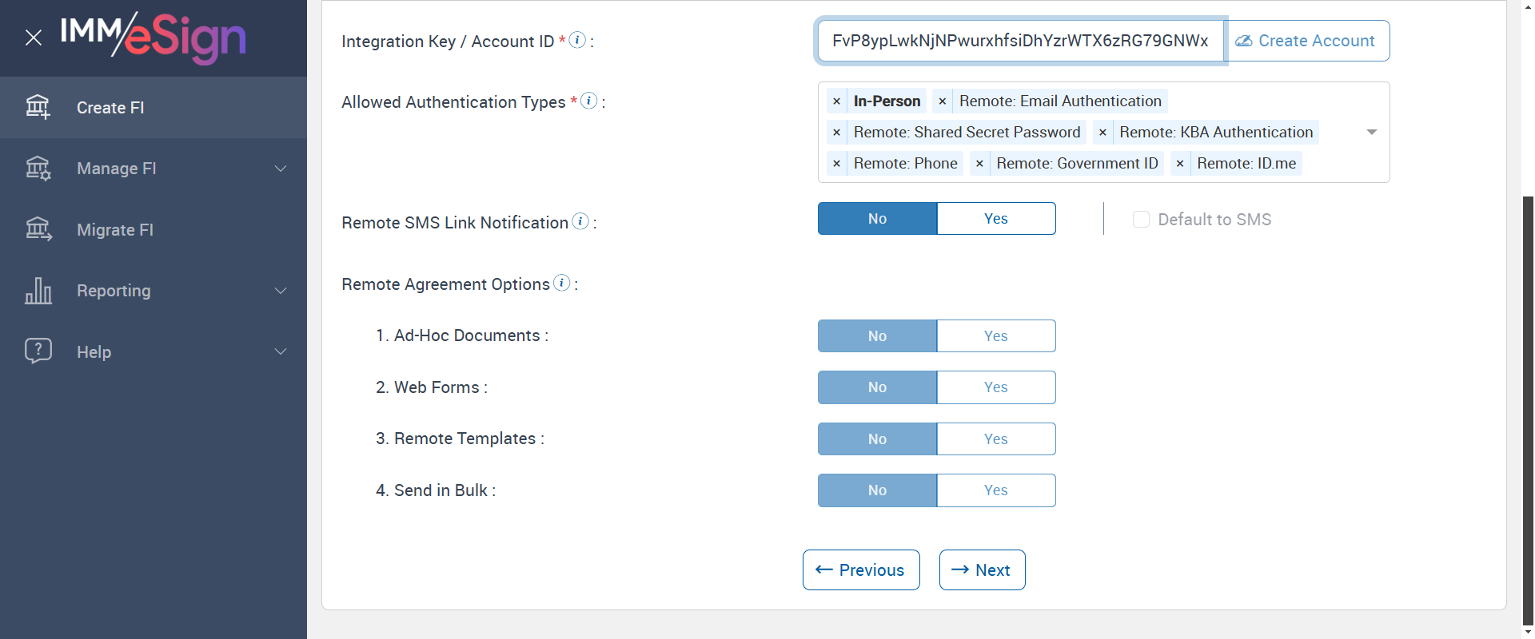The width and height of the screenshot is (1535, 639).
Task: Click the Help question bubble icon
Action: [x=38, y=351]
